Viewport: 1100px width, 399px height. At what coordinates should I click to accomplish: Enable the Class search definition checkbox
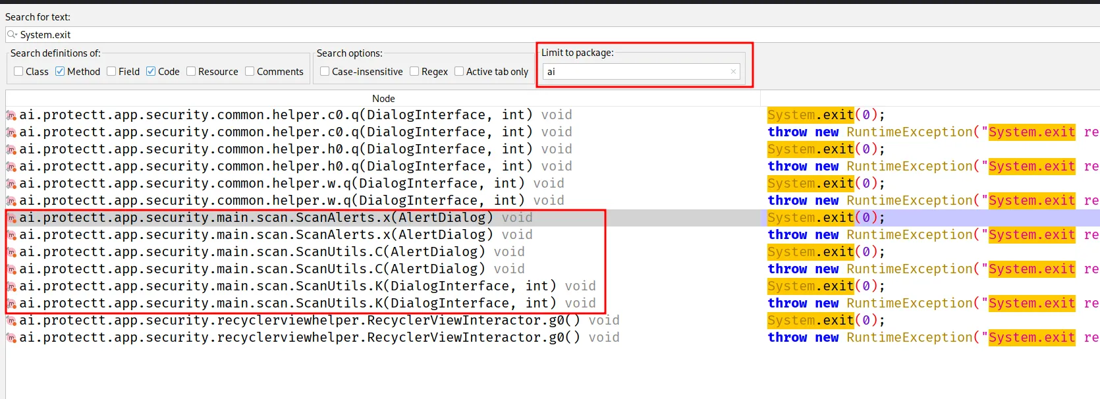click(18, 71)
